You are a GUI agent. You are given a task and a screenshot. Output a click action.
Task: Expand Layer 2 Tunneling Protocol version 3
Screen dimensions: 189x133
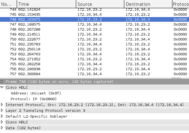[x=2, y=110]
